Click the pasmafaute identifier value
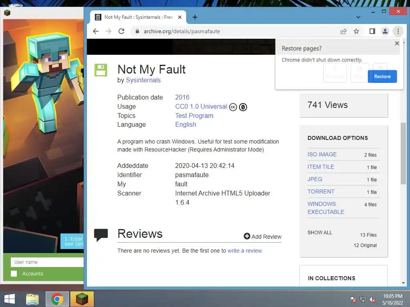410x307 pixels. [x=192, y=175]
